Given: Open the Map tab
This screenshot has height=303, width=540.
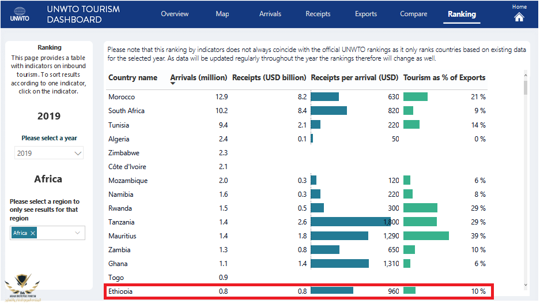Looking at the screenshot, I should coord(222,14).
